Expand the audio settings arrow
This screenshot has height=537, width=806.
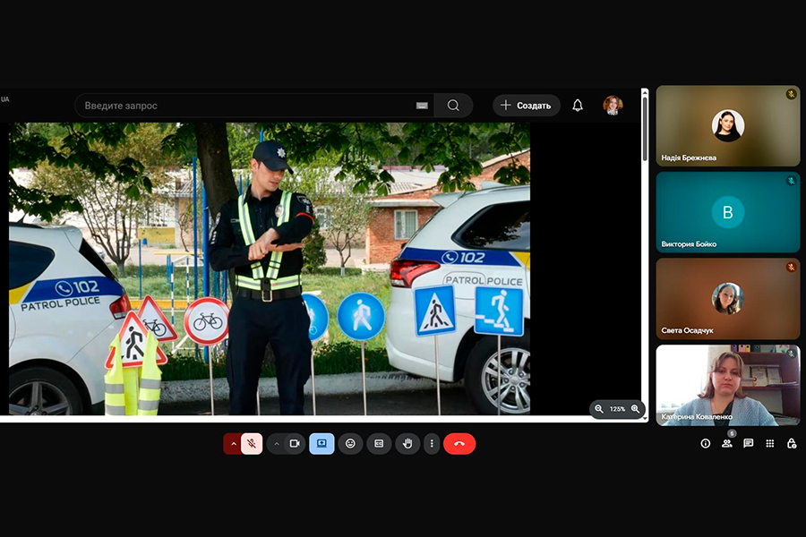click(234, 444)
